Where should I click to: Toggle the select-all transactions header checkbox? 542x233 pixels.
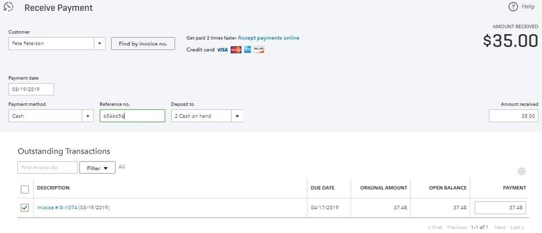(24, 189)
